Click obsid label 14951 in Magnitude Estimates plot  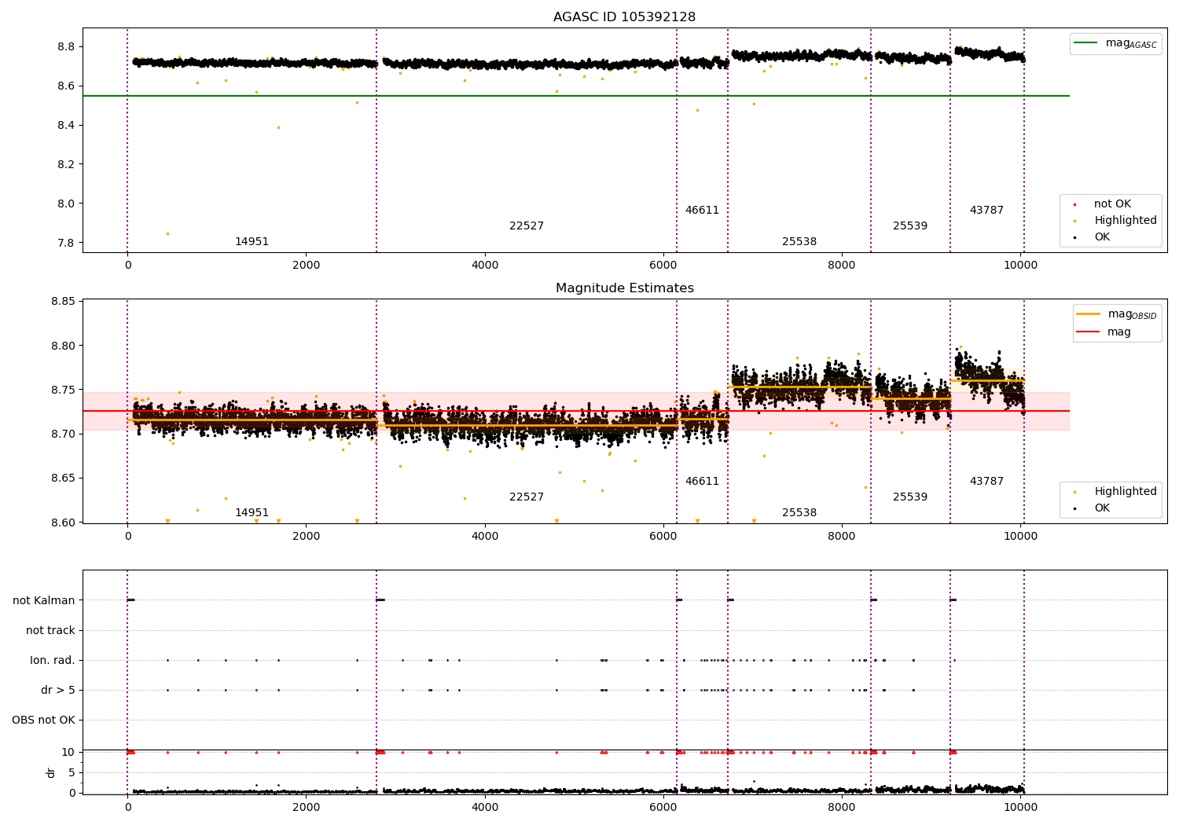click(x=252, y=513)
